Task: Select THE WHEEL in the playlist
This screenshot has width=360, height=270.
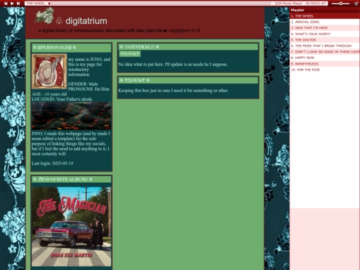Action: click(x=325, y=16)
